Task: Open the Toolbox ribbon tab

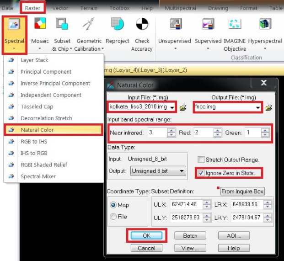Action: (119, 8)
